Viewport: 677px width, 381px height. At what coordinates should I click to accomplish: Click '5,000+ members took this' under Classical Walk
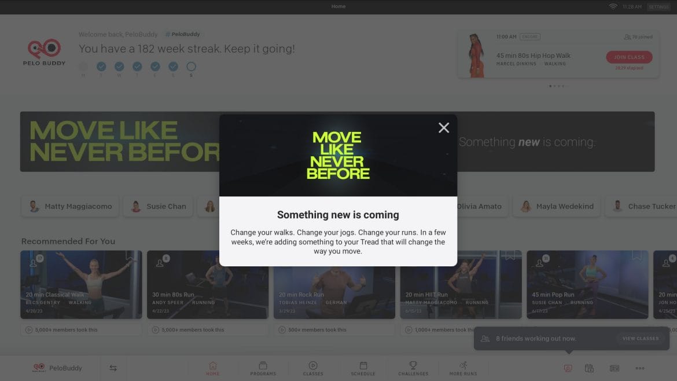click(81, 329)
